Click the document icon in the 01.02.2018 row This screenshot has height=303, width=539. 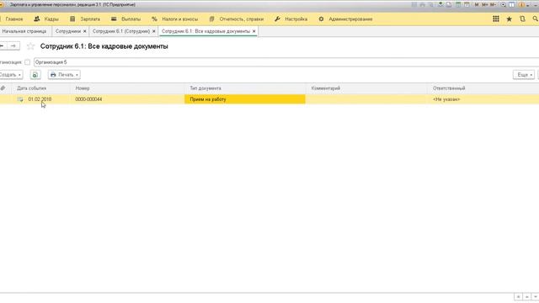click(20, 99)
